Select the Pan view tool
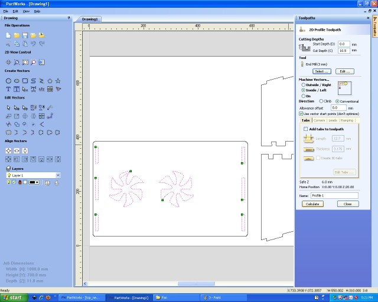This screenshot has width=378, height=302. tap(8, 62)
